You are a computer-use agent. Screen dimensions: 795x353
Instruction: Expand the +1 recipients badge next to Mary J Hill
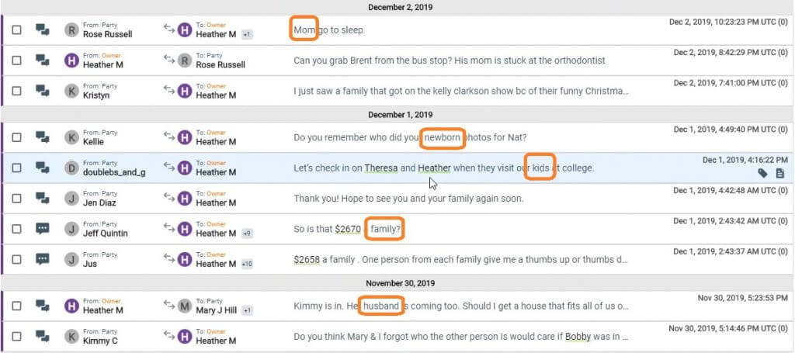point(246,310)
